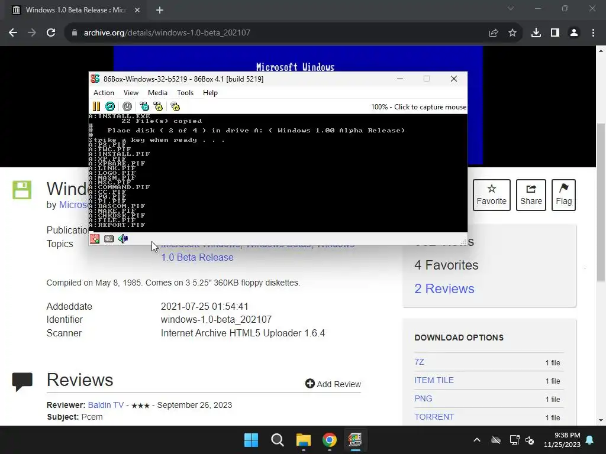Screen dimensions: 606x454
Task: Open the Media menu in 86Box
Action: [157, 93]
